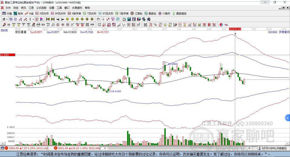Open the 行情 quotes view
Screen dimensions: 290x157
click(7, 14)
